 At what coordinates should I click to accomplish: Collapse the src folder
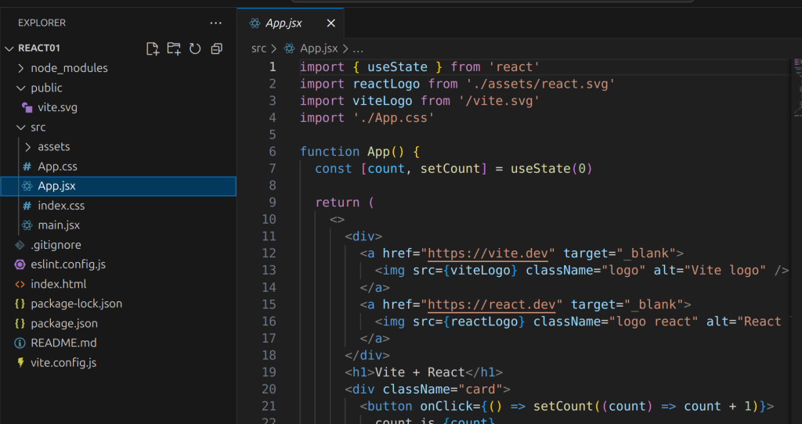click(38, 127)
